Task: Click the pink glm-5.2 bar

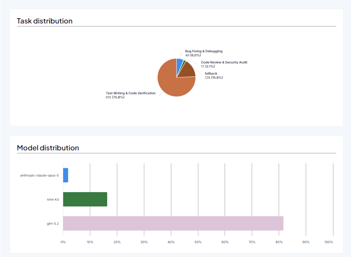Action: point(173,223)
